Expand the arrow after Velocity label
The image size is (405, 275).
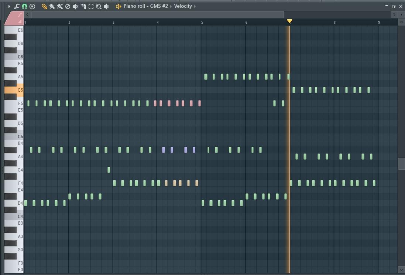[195, 6]
